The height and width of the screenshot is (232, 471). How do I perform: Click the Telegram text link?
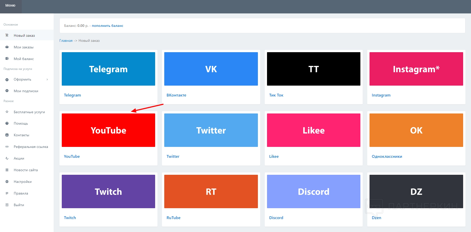click(x=72, y=95)
